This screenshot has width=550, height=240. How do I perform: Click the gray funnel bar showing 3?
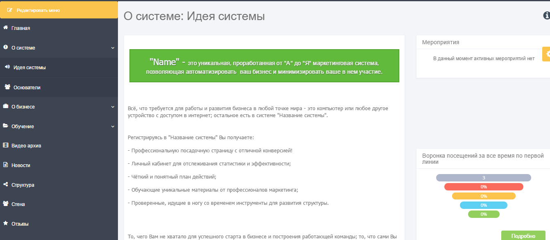pos(484,178)
